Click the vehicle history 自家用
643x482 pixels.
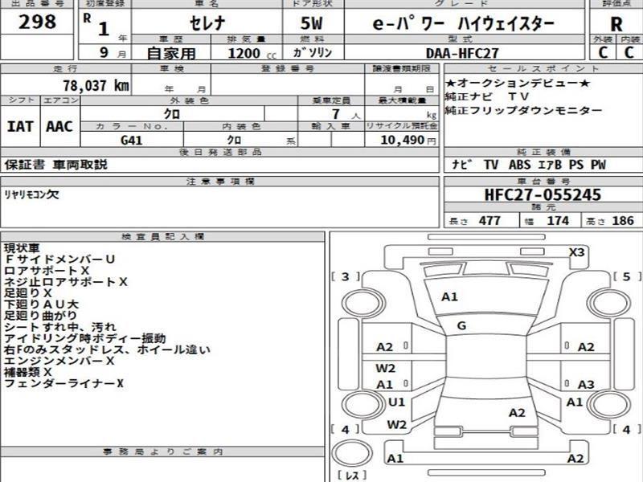[x=171, y=53]
